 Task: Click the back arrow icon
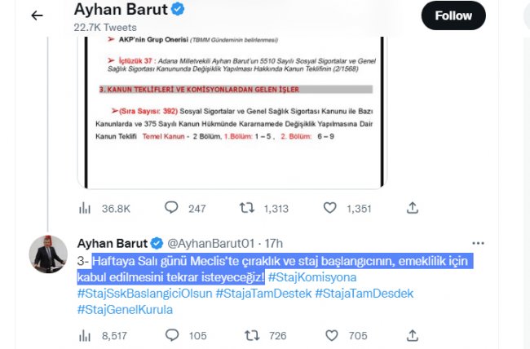(x=36, y=15)
